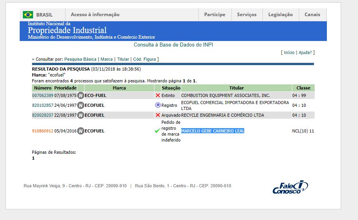The image size is (358, 220).
Task: Open Acesso à informação
Action: pos(95,15)
